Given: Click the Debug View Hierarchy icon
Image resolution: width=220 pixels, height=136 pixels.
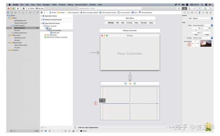Looking at the screenshot, I should pos(65,131).
